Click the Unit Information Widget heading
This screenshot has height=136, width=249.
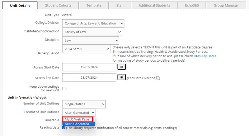pos(27,98)
